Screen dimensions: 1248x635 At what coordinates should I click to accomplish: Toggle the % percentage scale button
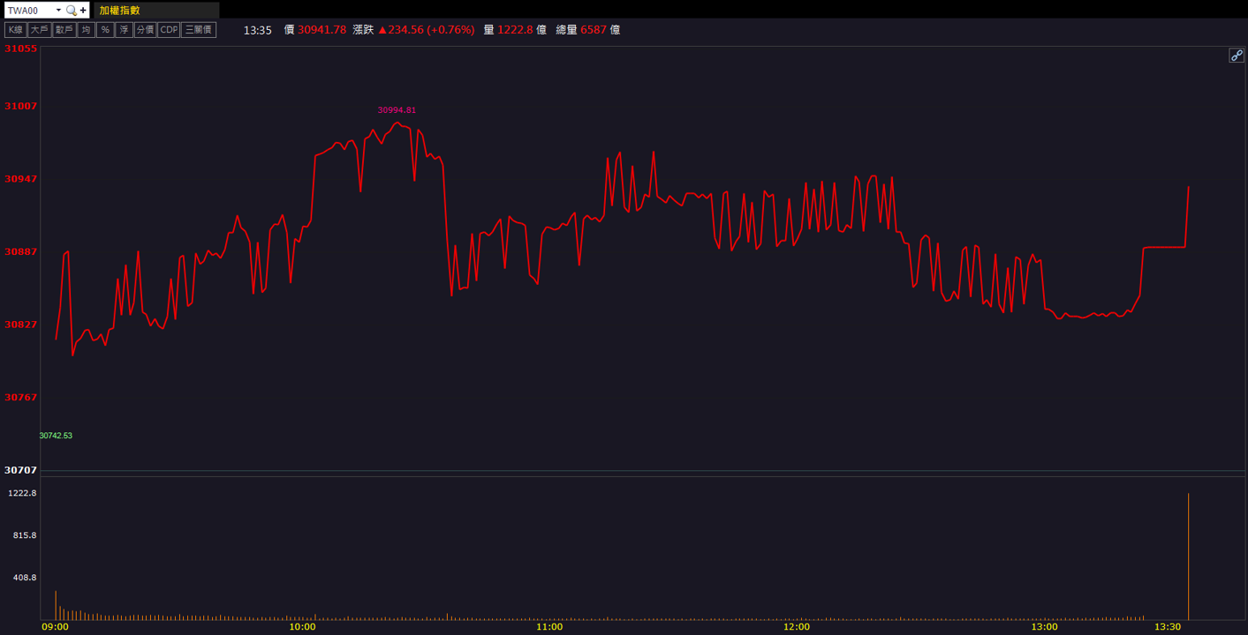[x=105, y=30]
